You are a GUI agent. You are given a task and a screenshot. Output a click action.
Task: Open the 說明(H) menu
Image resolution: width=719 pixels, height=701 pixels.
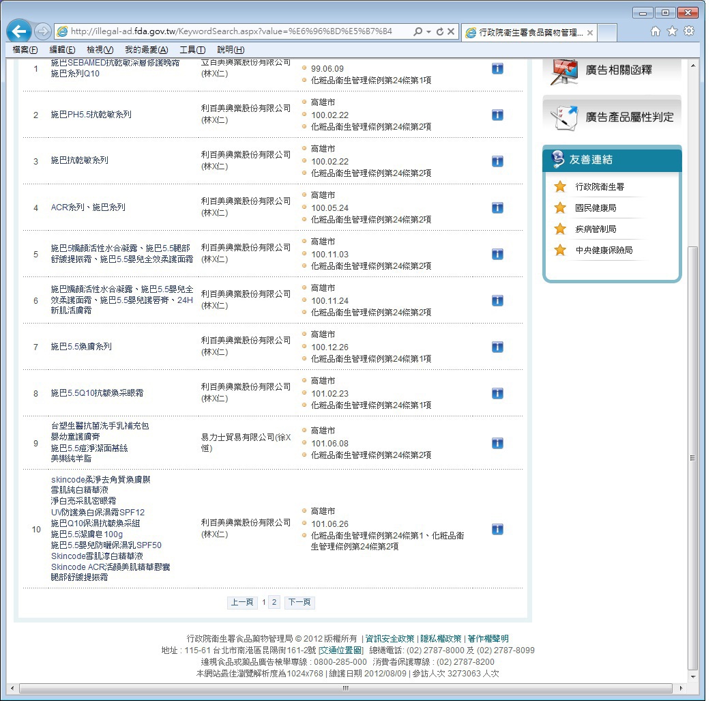[231, 50]
